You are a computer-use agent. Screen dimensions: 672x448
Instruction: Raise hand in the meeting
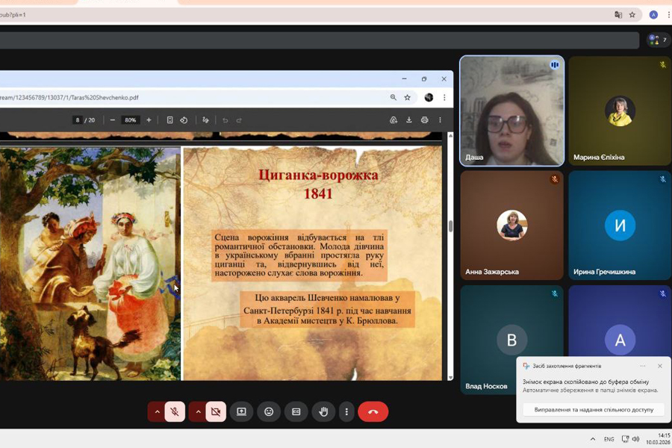323,411
